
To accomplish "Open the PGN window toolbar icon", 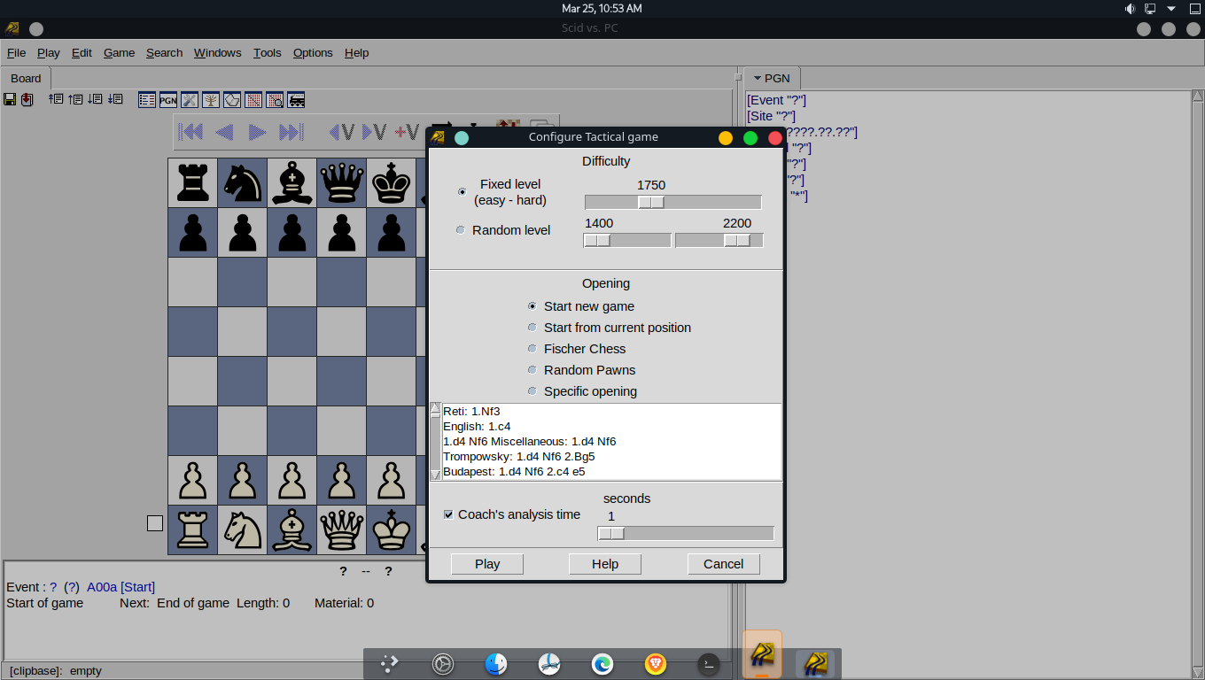I will click(168, 100).
